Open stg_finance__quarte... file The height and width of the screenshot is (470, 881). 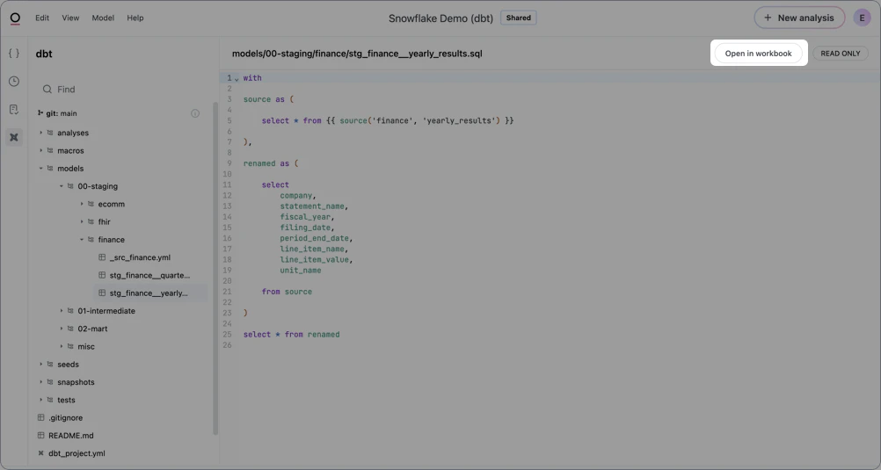149,275
